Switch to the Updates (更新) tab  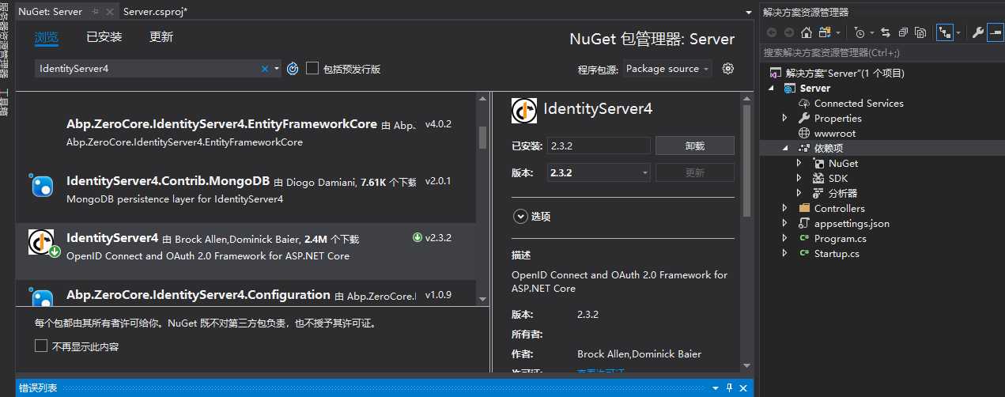click(x=161, y=36)
